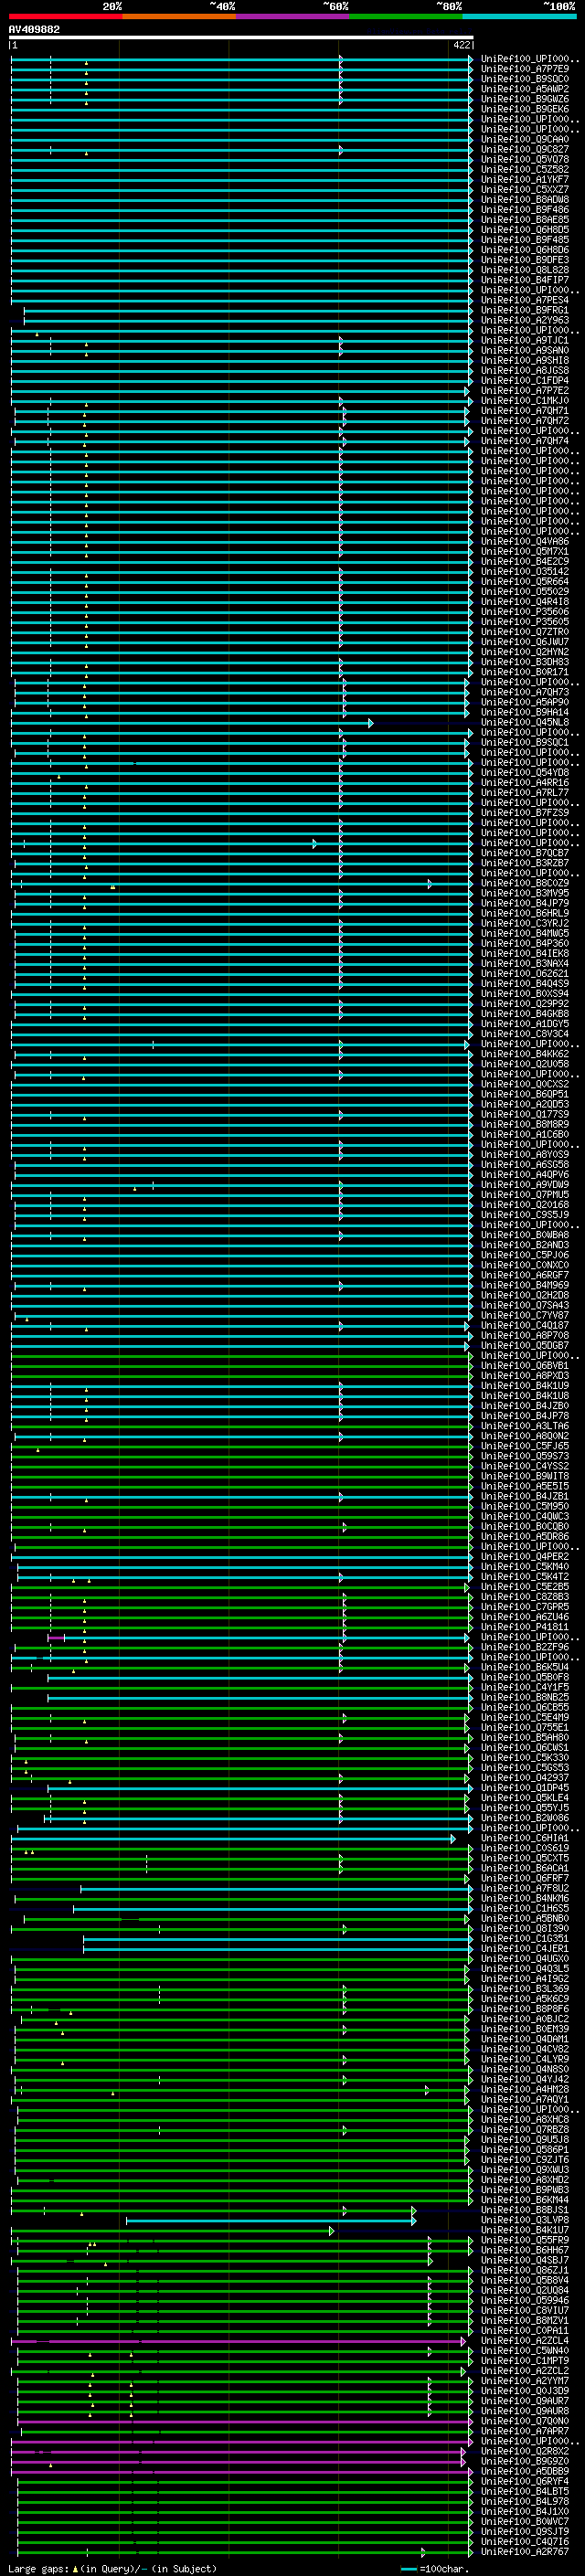Click UniRef100_Q6BVB1 label
The image size is (585, 2576).
point(524,1365)
